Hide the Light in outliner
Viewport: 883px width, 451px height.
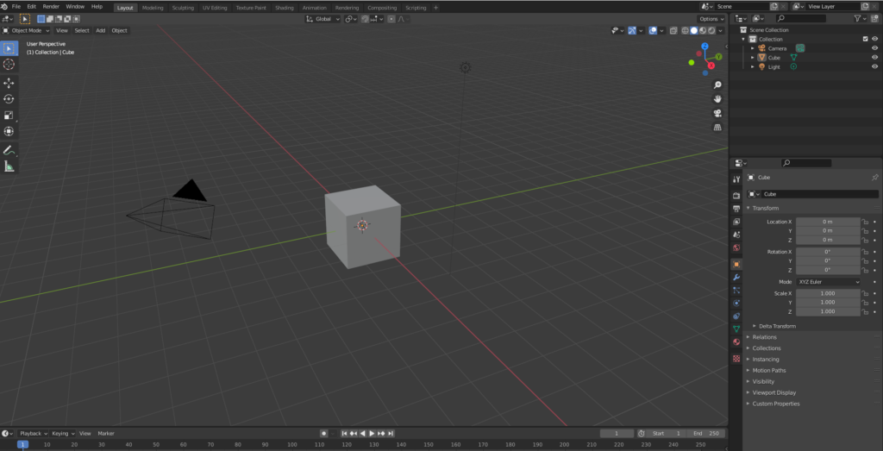coord(874,66)
